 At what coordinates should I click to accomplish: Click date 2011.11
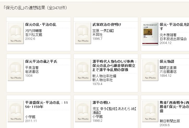pos(31,121)
